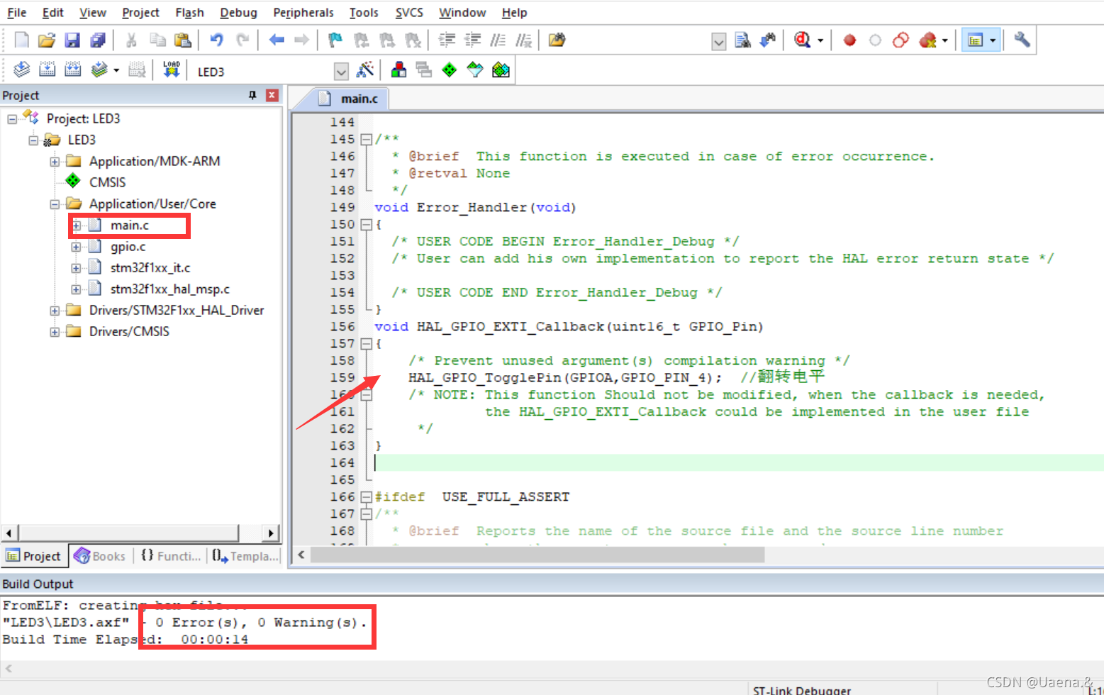Open window layout dropdown arrow
This screenshot has width=1104, height=695.
993,40
